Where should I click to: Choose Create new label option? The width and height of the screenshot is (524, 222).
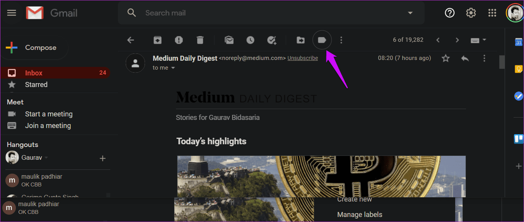355,200
